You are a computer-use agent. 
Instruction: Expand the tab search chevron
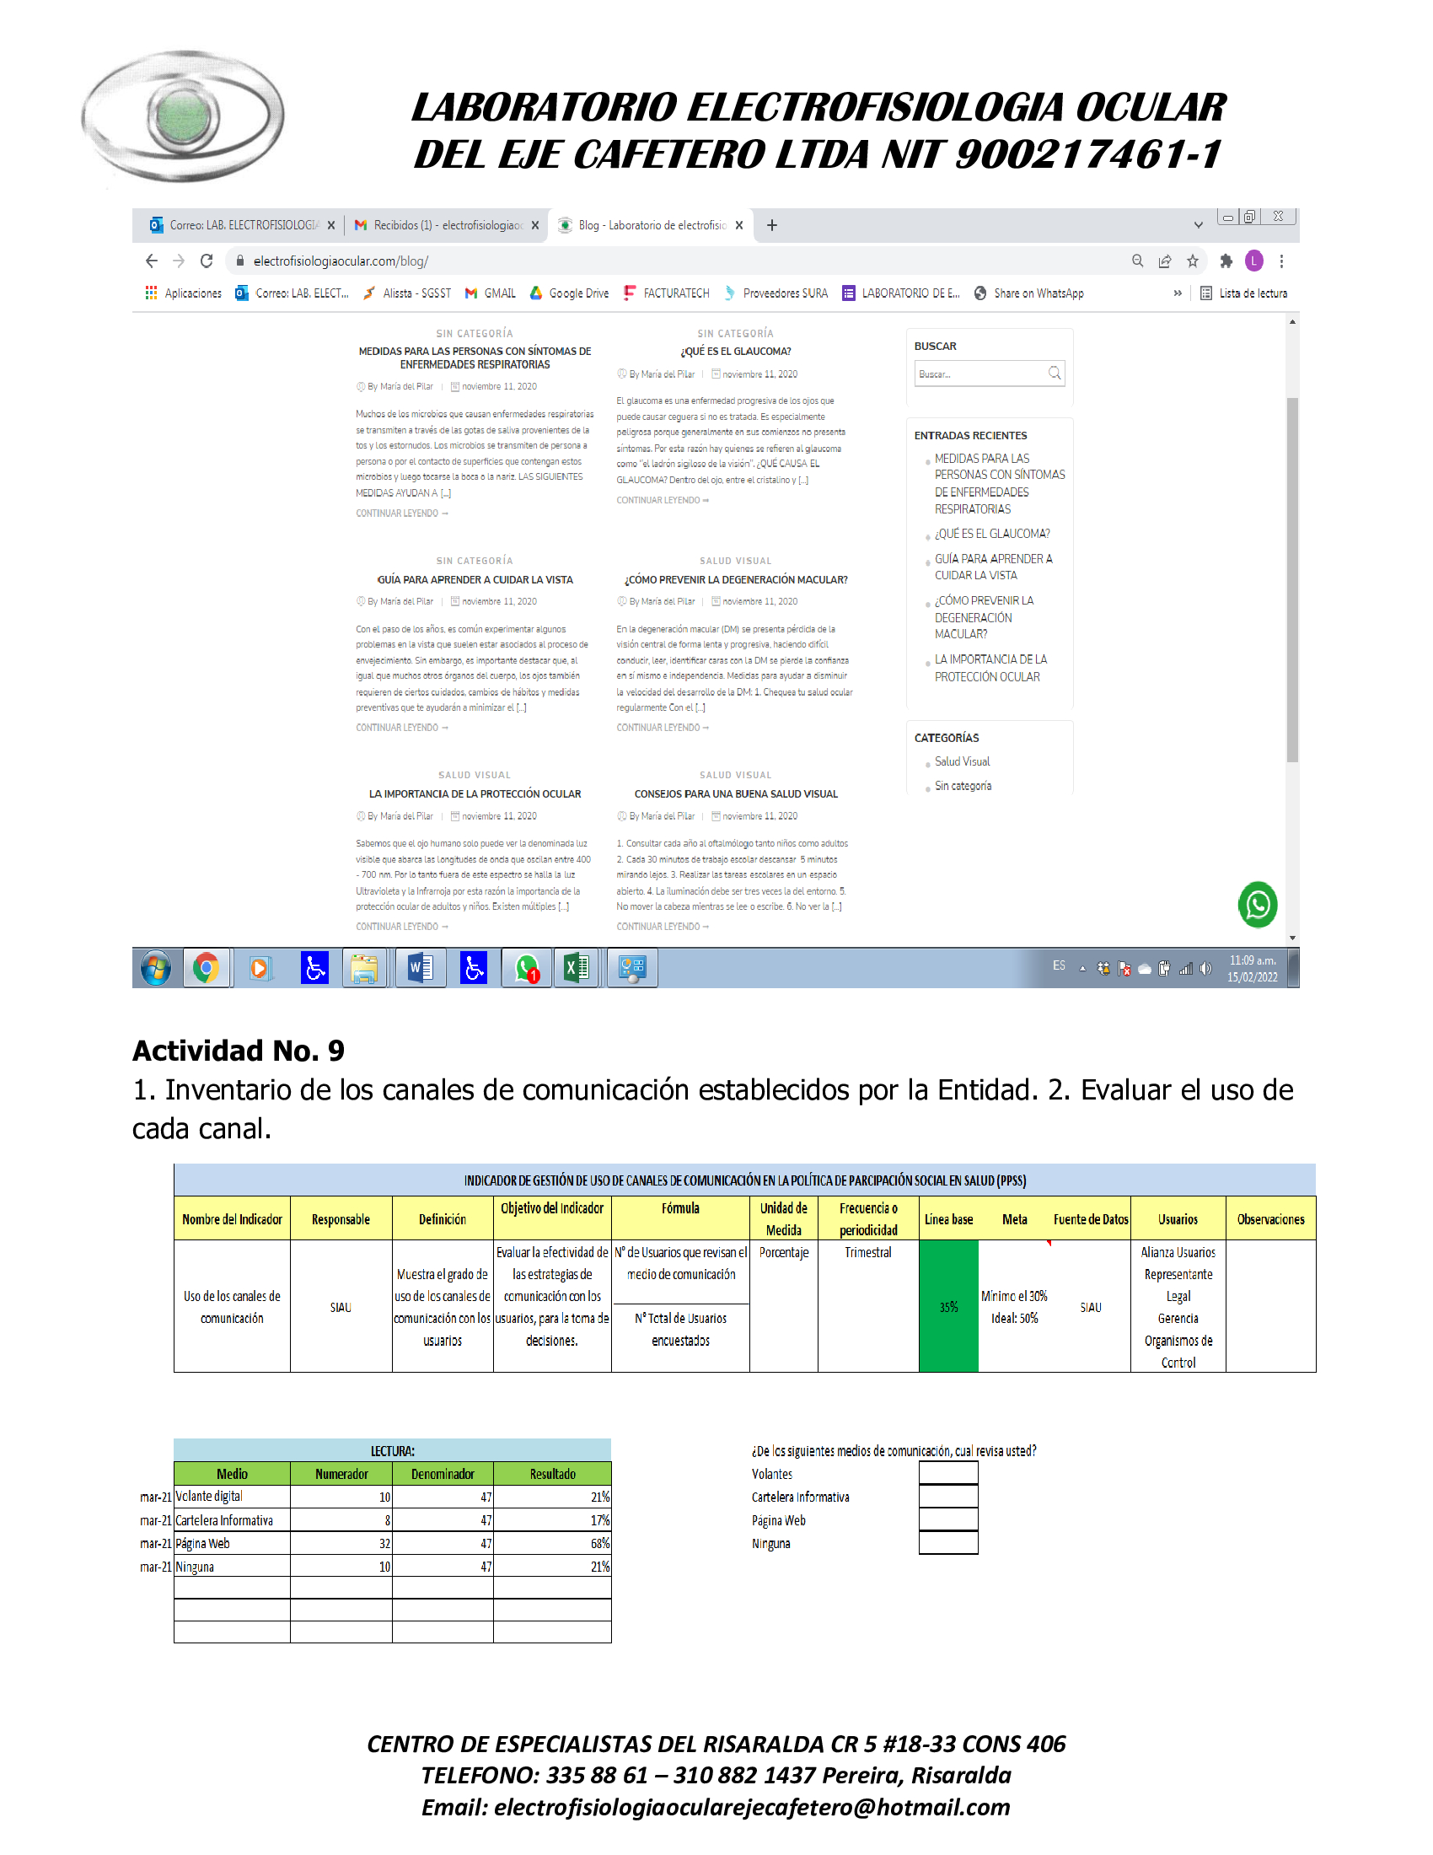(x=1199, y=225)
